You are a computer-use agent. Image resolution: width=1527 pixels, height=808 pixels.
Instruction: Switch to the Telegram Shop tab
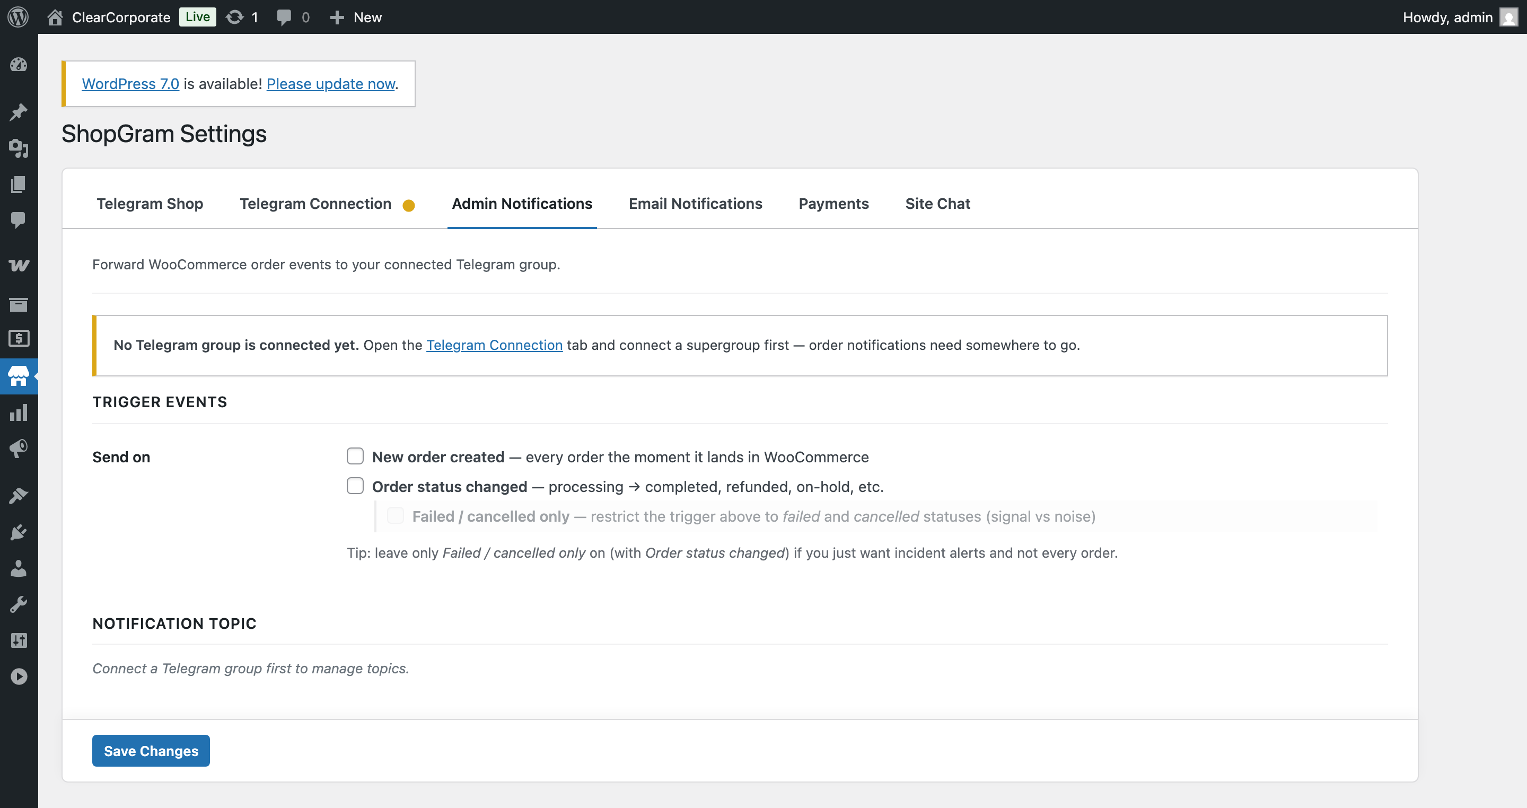click(150, 204)
